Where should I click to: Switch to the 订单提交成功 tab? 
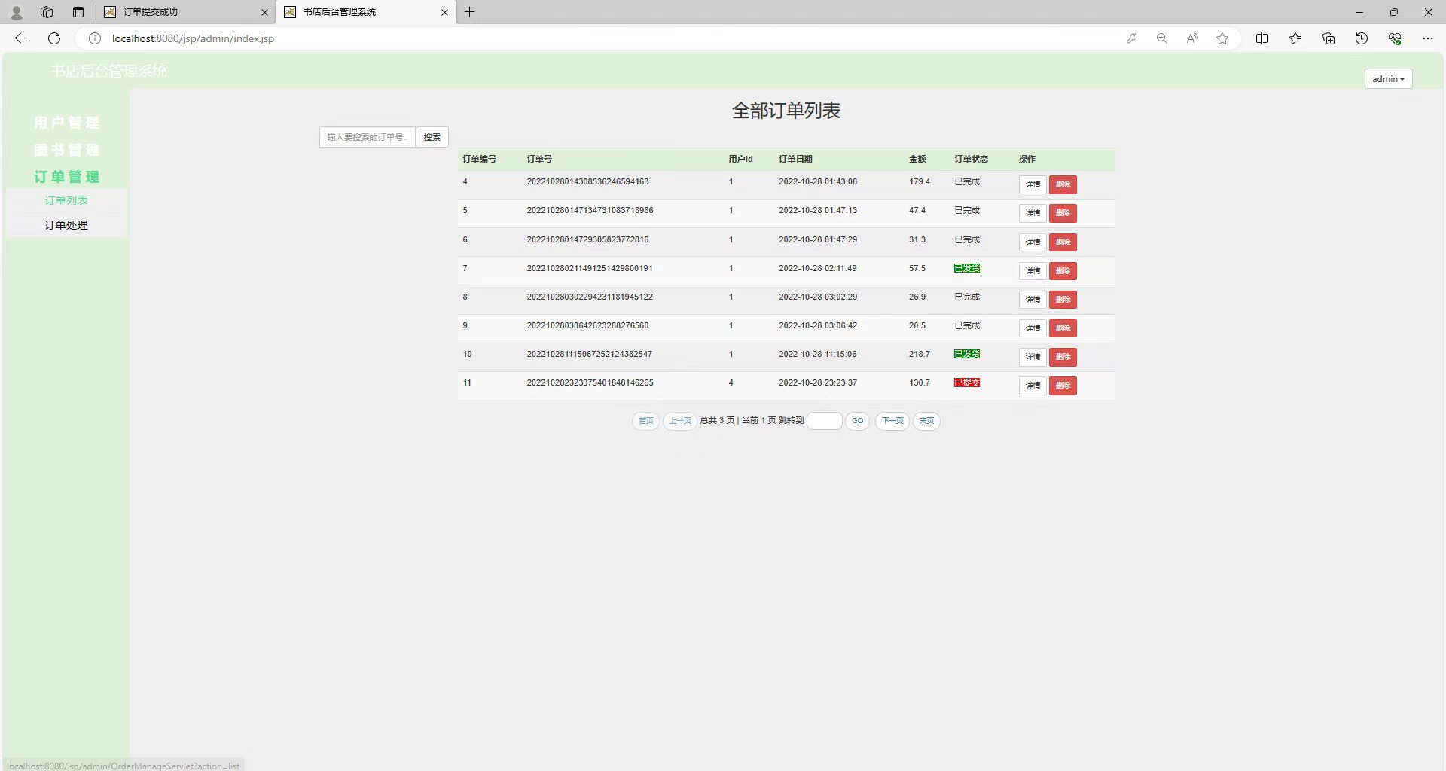coord(185,12)
